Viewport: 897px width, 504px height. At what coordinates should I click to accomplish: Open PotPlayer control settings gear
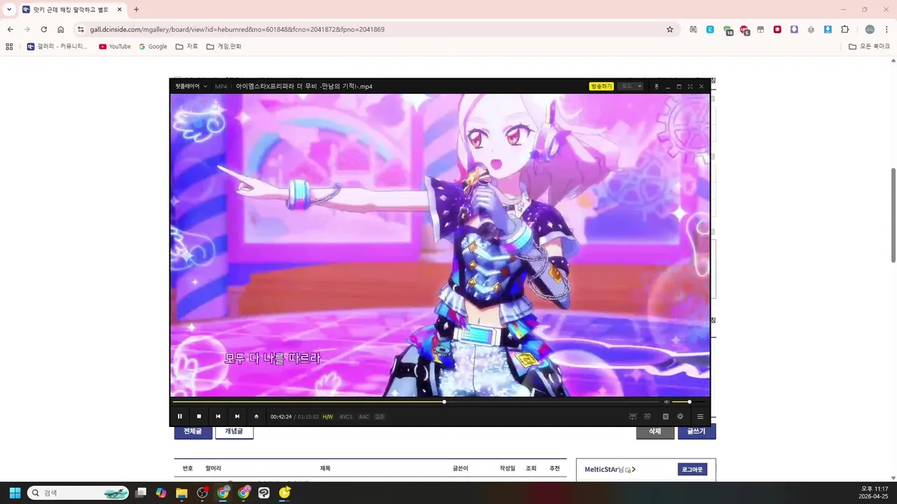click(x=680, y=416)
